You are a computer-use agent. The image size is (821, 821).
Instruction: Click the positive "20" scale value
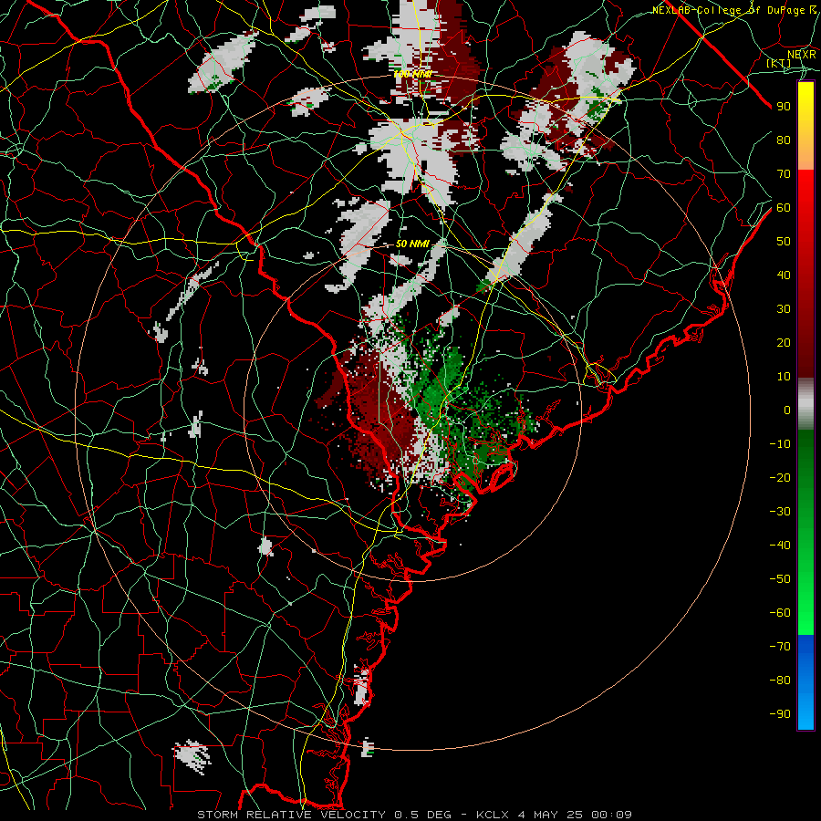pos(784,343)
